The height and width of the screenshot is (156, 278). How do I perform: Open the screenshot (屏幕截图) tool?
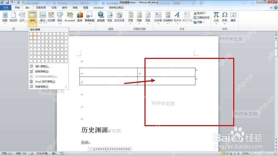[90, 17]
